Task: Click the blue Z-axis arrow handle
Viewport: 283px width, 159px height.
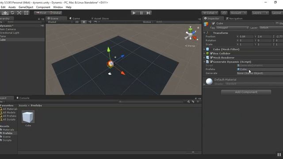Action: pos(122,56)
